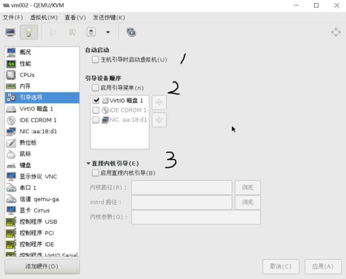Enable 主机引导时启动虚拟机 checkbox
Image resolution: width=346 pixels, height=279 pixels.
tap(95, 60)
